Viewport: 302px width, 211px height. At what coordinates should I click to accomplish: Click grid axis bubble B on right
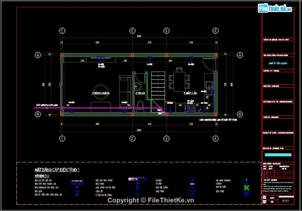click(240, 114)
